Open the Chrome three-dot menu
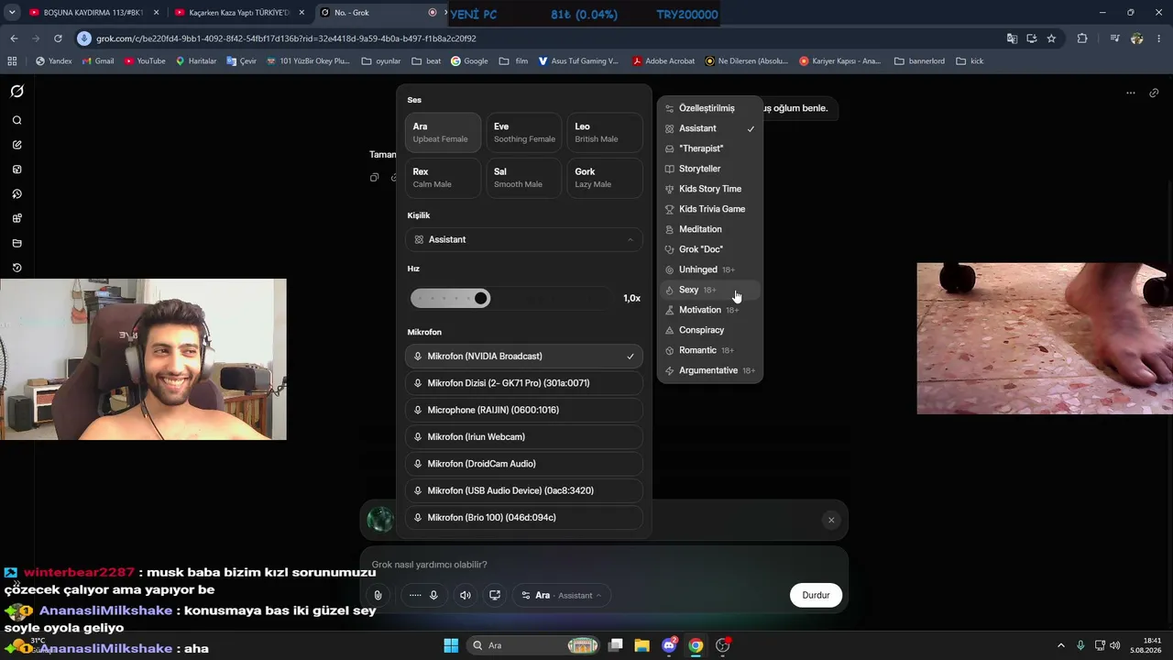 coord(1159,38)
